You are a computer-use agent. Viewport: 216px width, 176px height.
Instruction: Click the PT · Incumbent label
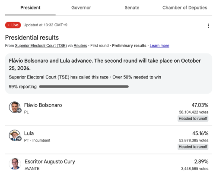point(37,140)
